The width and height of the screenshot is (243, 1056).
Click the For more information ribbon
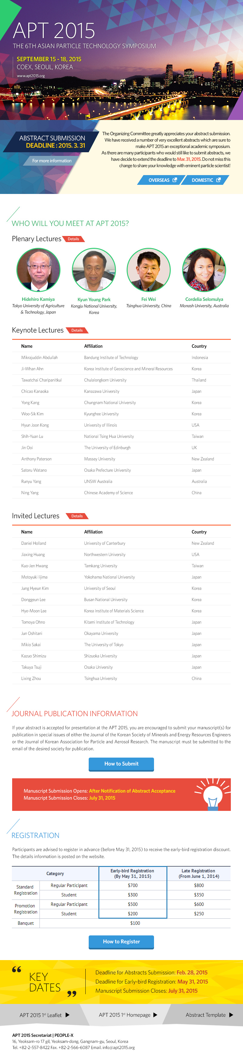tap(52, 161)
